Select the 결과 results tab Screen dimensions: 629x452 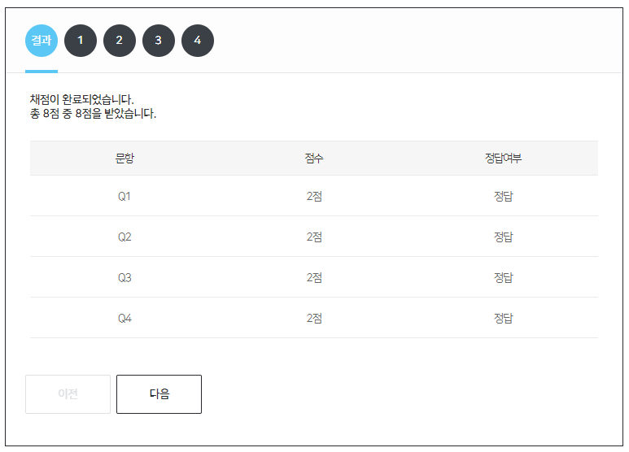click(x=41, y=41)
